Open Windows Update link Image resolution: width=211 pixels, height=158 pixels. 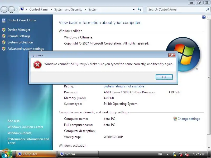(20, 133)
